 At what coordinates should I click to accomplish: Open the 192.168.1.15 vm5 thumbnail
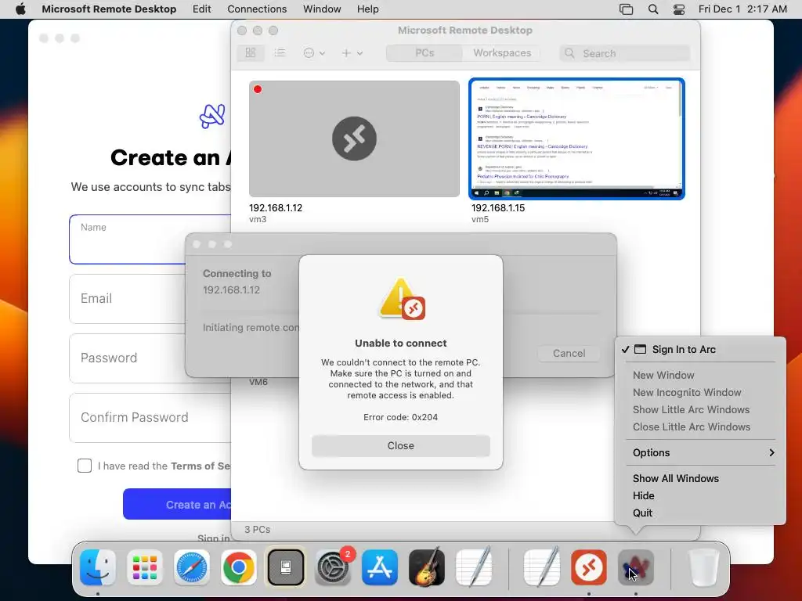click(577, 139)
